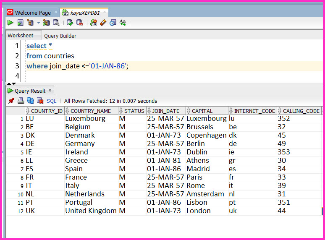Screen dimensions: 325x240
Task: Click the '01-JAN-81' join date cell
Action: pos(166,160)
